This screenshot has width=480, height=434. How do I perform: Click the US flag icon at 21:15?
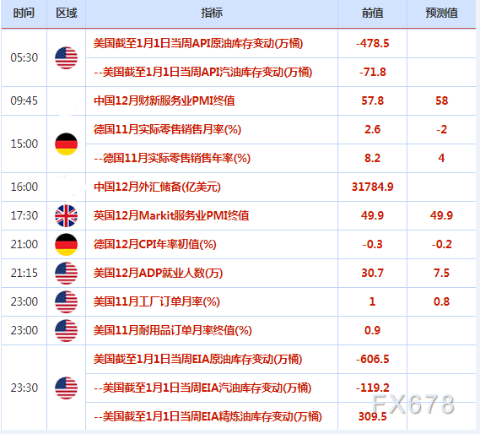coord(66,273)
